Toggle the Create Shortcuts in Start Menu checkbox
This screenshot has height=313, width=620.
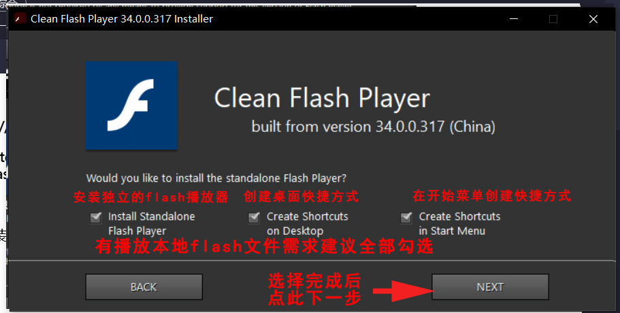tap(406, 217)
